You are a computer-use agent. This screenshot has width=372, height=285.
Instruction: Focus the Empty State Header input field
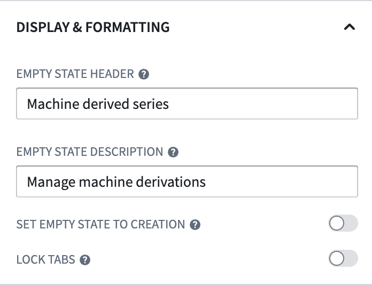click(187, 104)
